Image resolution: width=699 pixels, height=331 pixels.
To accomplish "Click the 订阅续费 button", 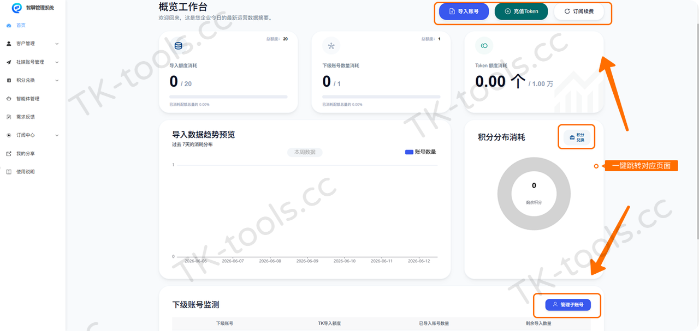I will click(x=579, y=11).
